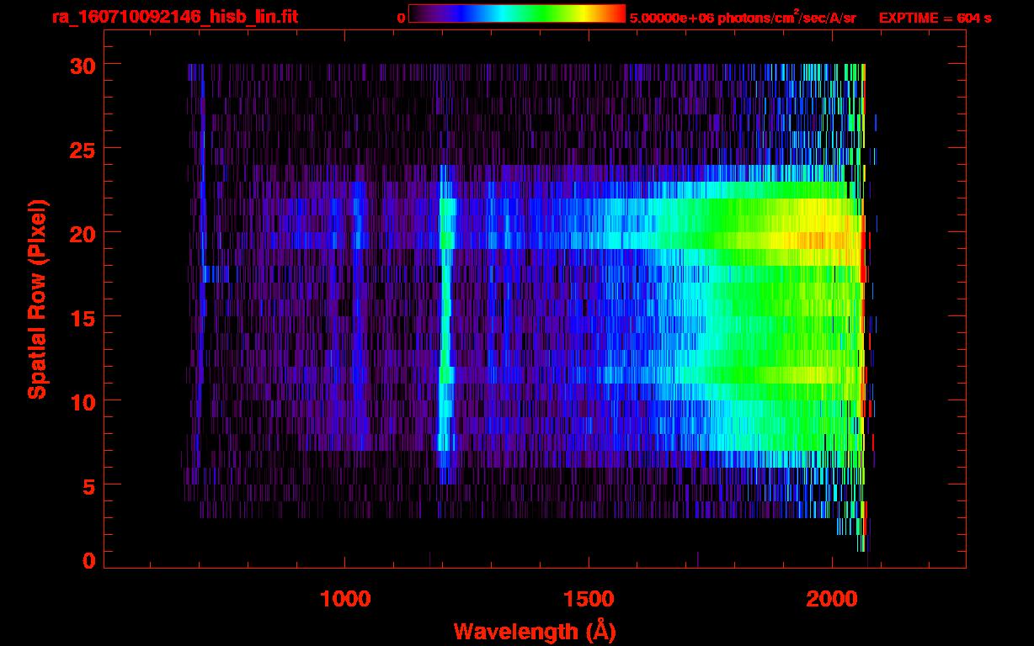The height and width of the screenshot is (646, 1034).
Task: Click the Spatial Row (Pixel) axis title
Action: (x=37, y=299)
